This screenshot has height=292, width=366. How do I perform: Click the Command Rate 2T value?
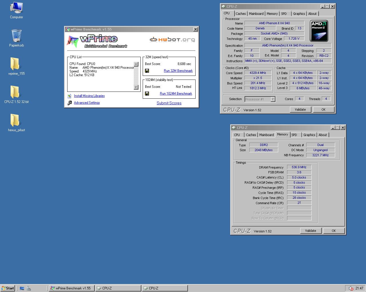[x=299, y=203]
